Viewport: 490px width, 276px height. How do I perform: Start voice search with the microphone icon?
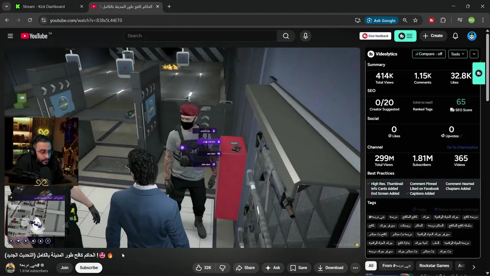[305, 36]
